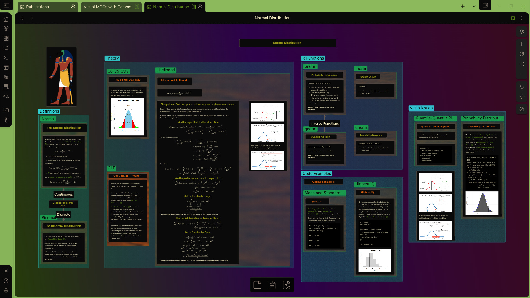
Task: Expand the tab list dropdown chevron
Action: [474, 6]
